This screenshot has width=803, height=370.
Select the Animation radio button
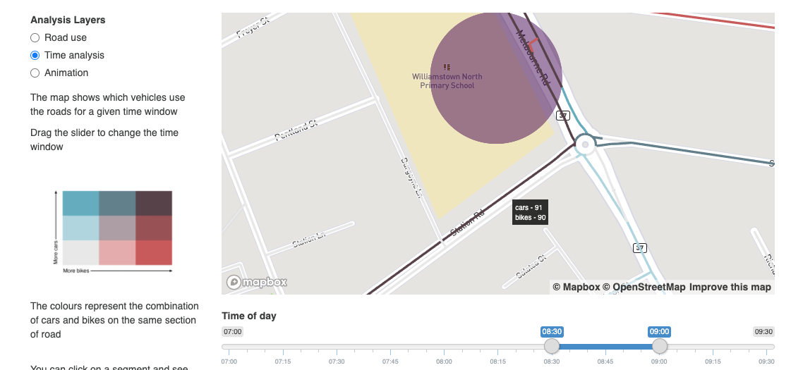click(x=35, y=73)
